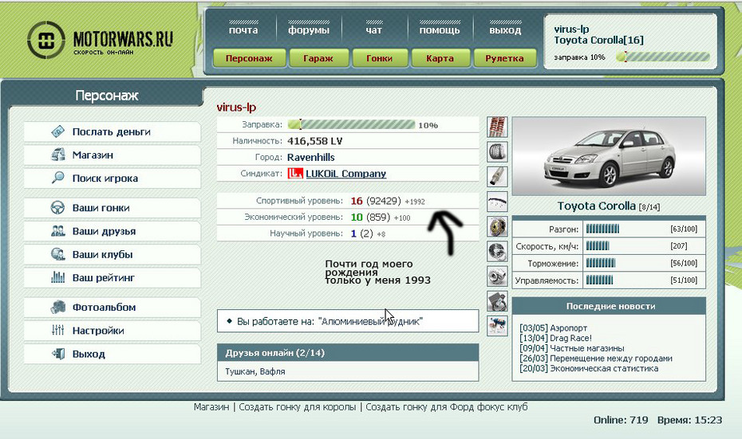This screenshot has width=742, height=439.
Task: Open чат in the top menu
Action: (x=374, y=29)
